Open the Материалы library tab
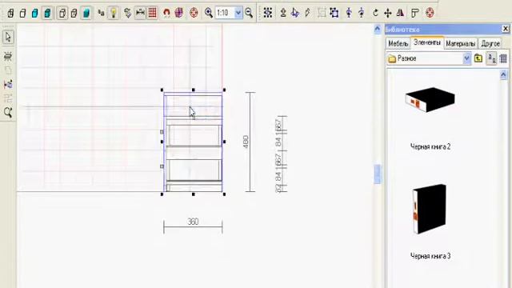Image resolution: width=512 pixels, height=288 pixels. (x=461, y=43)
